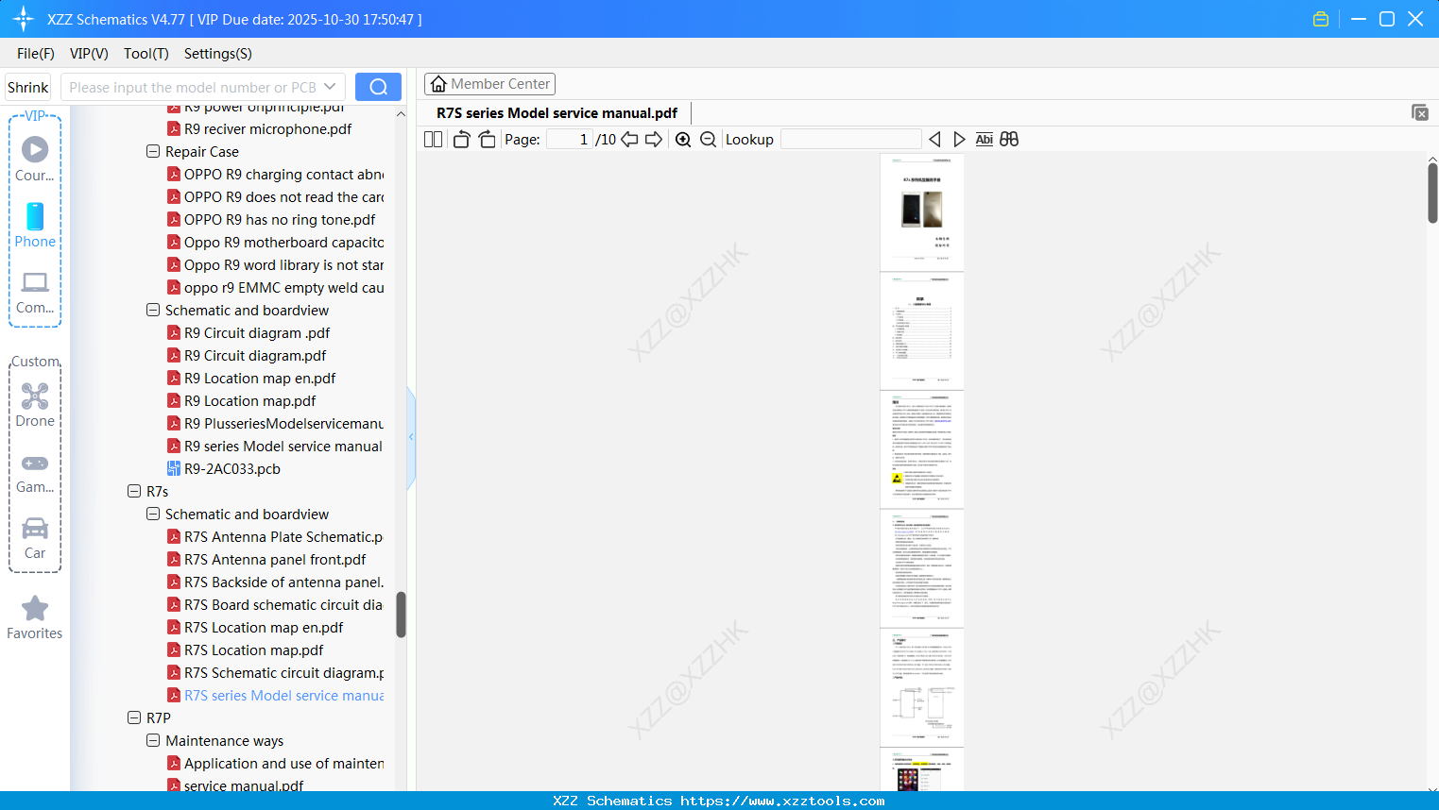The height and width of the screenshot is (810, 1439).
Task: Click the yellow briefcase title bar icon
Action: [1321, 19]
